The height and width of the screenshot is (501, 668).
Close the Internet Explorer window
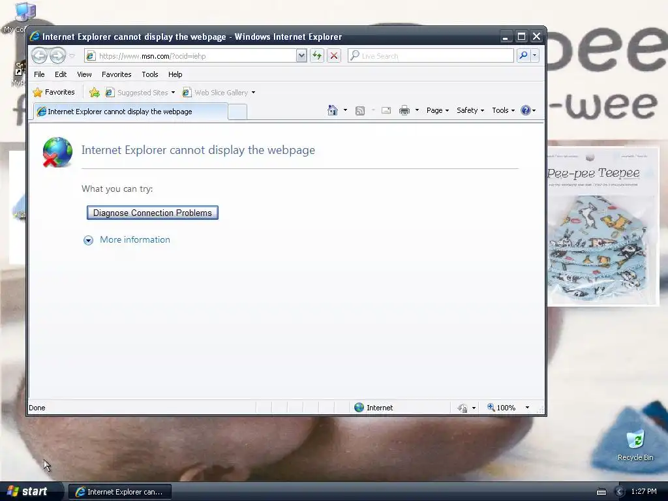pos(536,37)
